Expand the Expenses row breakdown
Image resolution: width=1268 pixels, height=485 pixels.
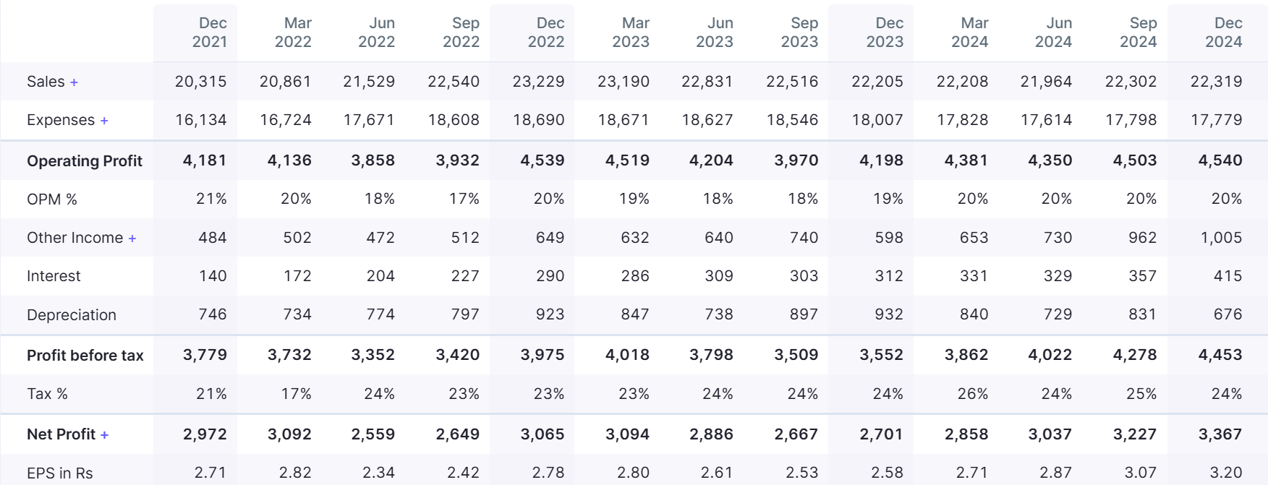point(104,121)
